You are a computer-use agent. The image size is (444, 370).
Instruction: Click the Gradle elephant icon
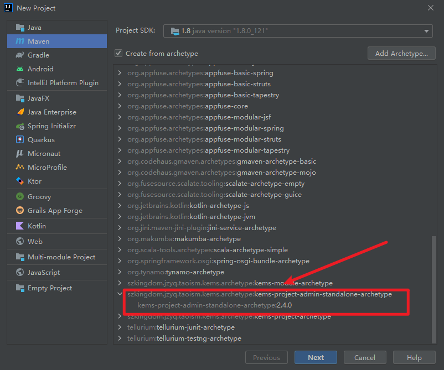pos(20,55)
